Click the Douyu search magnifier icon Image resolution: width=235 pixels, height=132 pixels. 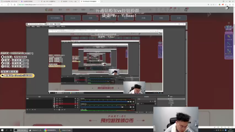click(x=150, y=10)
